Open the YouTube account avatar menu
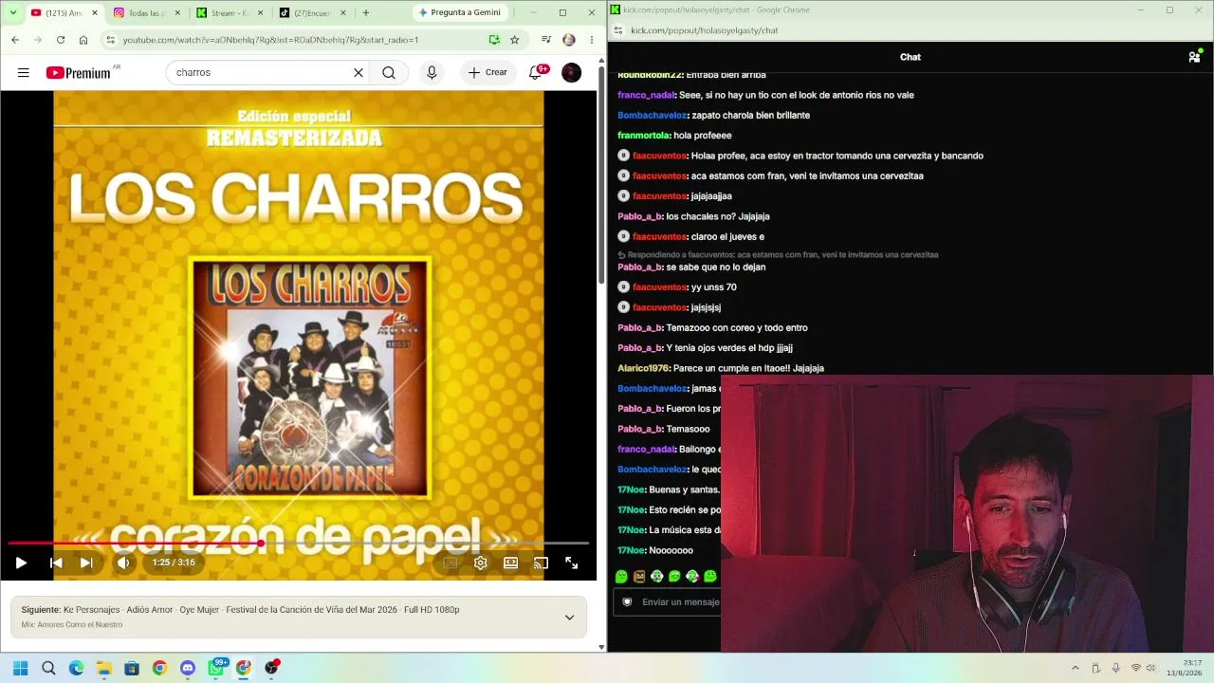1214x683 pixels. pos(571,72)
